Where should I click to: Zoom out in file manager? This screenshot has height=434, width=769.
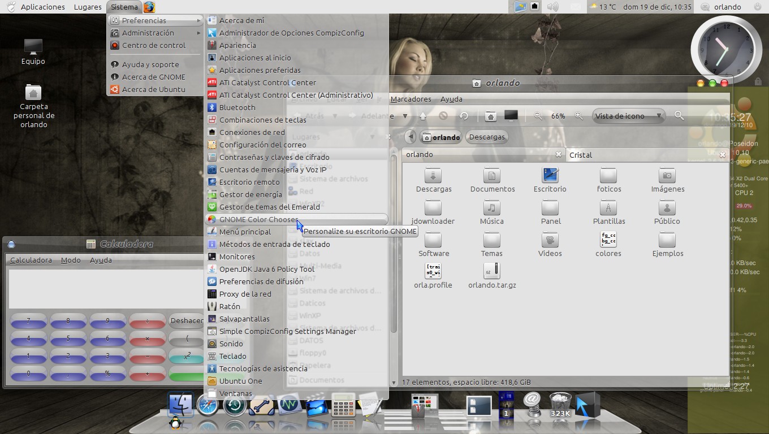pyautogui.click(x=538, y=116)
